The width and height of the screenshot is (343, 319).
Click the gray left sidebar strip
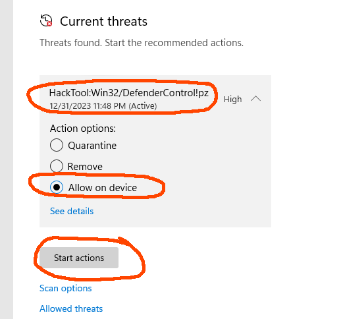tap(7, 159)
